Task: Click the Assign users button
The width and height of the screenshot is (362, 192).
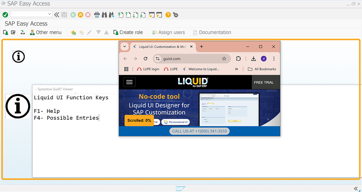Action: pyautogui.click(x=168, y=32)
